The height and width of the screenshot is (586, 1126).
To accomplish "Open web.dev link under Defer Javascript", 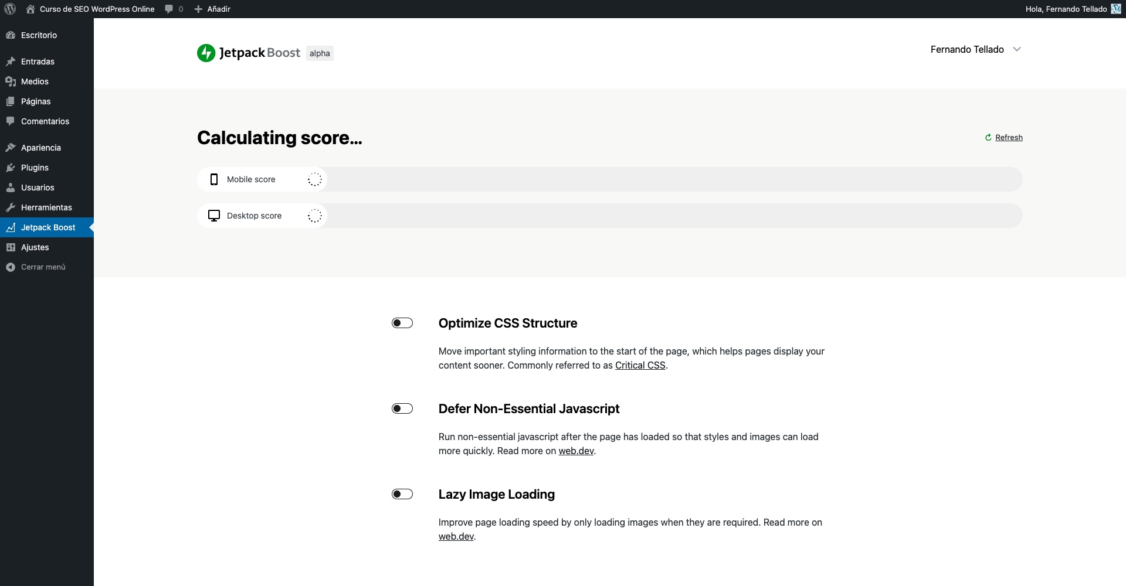I will tap(576, 451).
